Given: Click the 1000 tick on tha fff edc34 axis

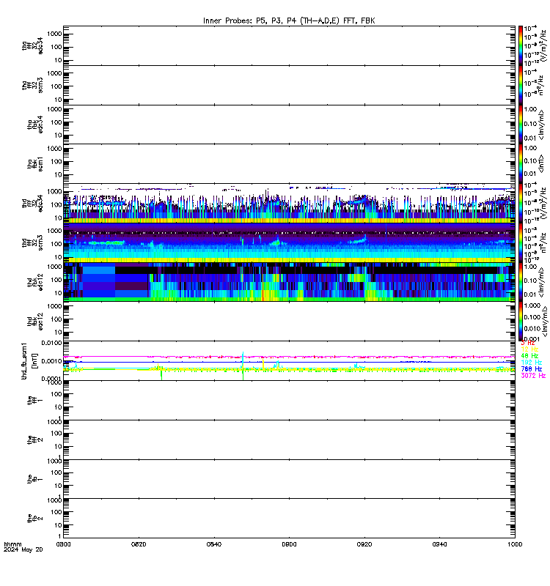Looking at the screenshot, I should (54, 34).
